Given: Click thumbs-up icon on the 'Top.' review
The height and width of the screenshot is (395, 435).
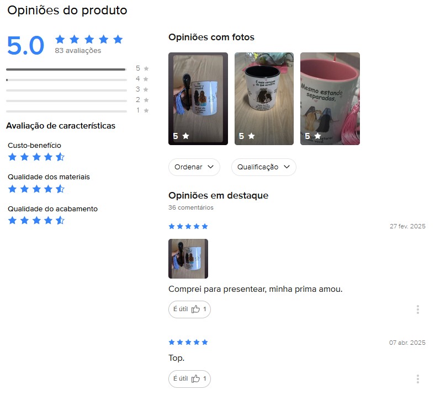Looking at the screenshot, I should [x=195, y=378].
